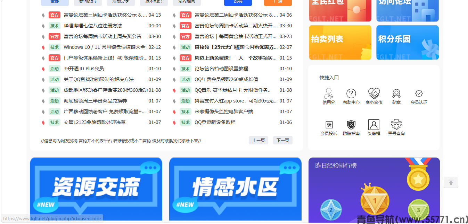Click 活动 tag on 海底捞领周三半份 row

(x=55, y=101)
